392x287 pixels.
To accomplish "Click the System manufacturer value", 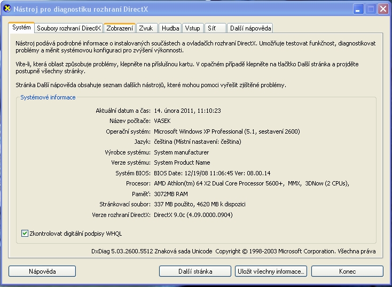I will click(x=181, y=152).
